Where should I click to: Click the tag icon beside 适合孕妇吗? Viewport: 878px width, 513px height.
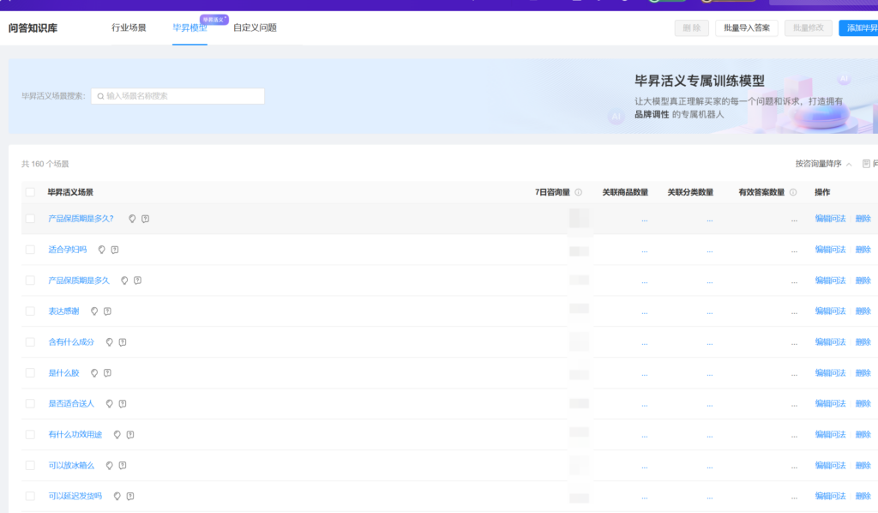102,250
